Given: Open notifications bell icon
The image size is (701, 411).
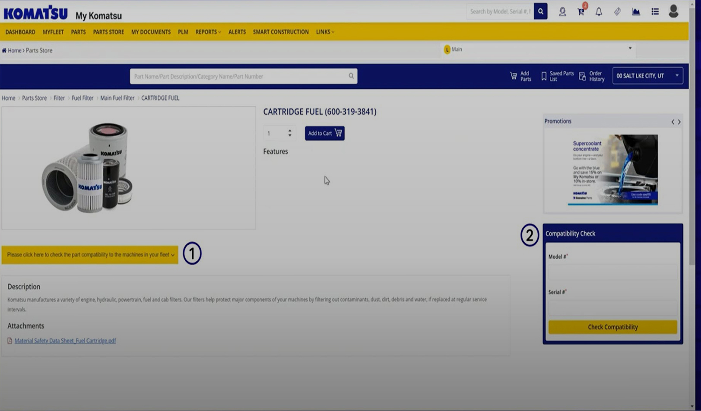Looking at the screenshot, I should [599, 12].
